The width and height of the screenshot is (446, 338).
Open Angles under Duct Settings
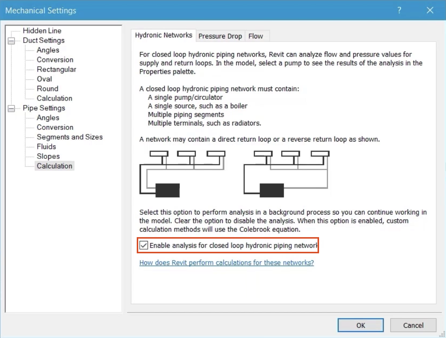point(48,50)
